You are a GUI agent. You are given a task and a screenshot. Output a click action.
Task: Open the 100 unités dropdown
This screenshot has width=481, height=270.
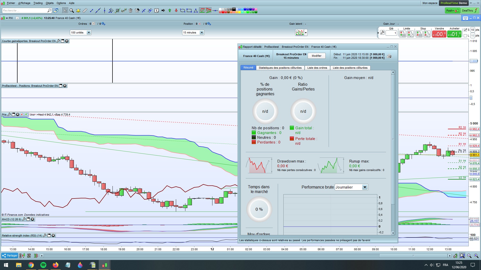[x=88, y=32]
